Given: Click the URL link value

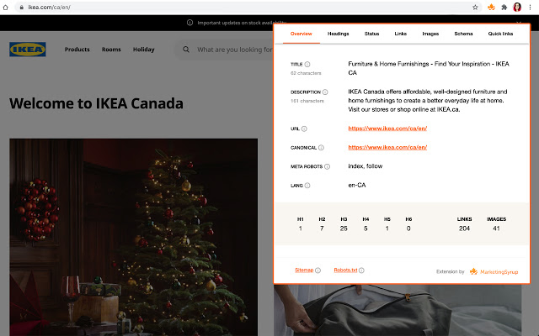Looking at the screenshot, I should 387,129.
